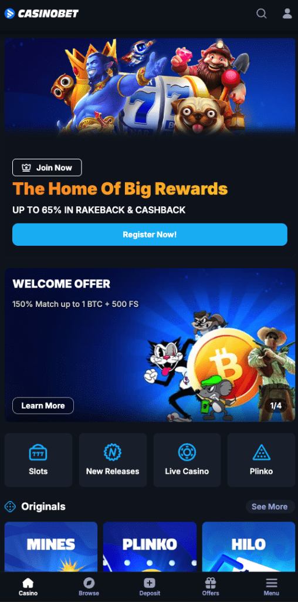The image size is (298, 602).
Task: Open the Browse compass tab
Action: pyautogui.click(x=89, y=587)
